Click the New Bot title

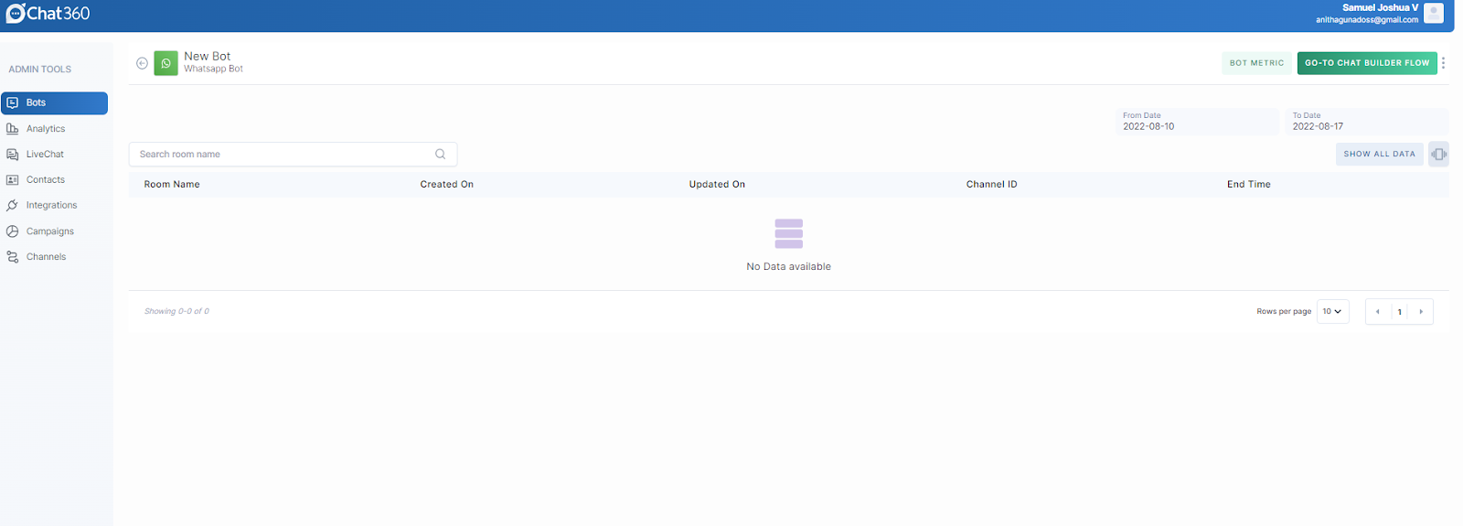tap(208, 56)
